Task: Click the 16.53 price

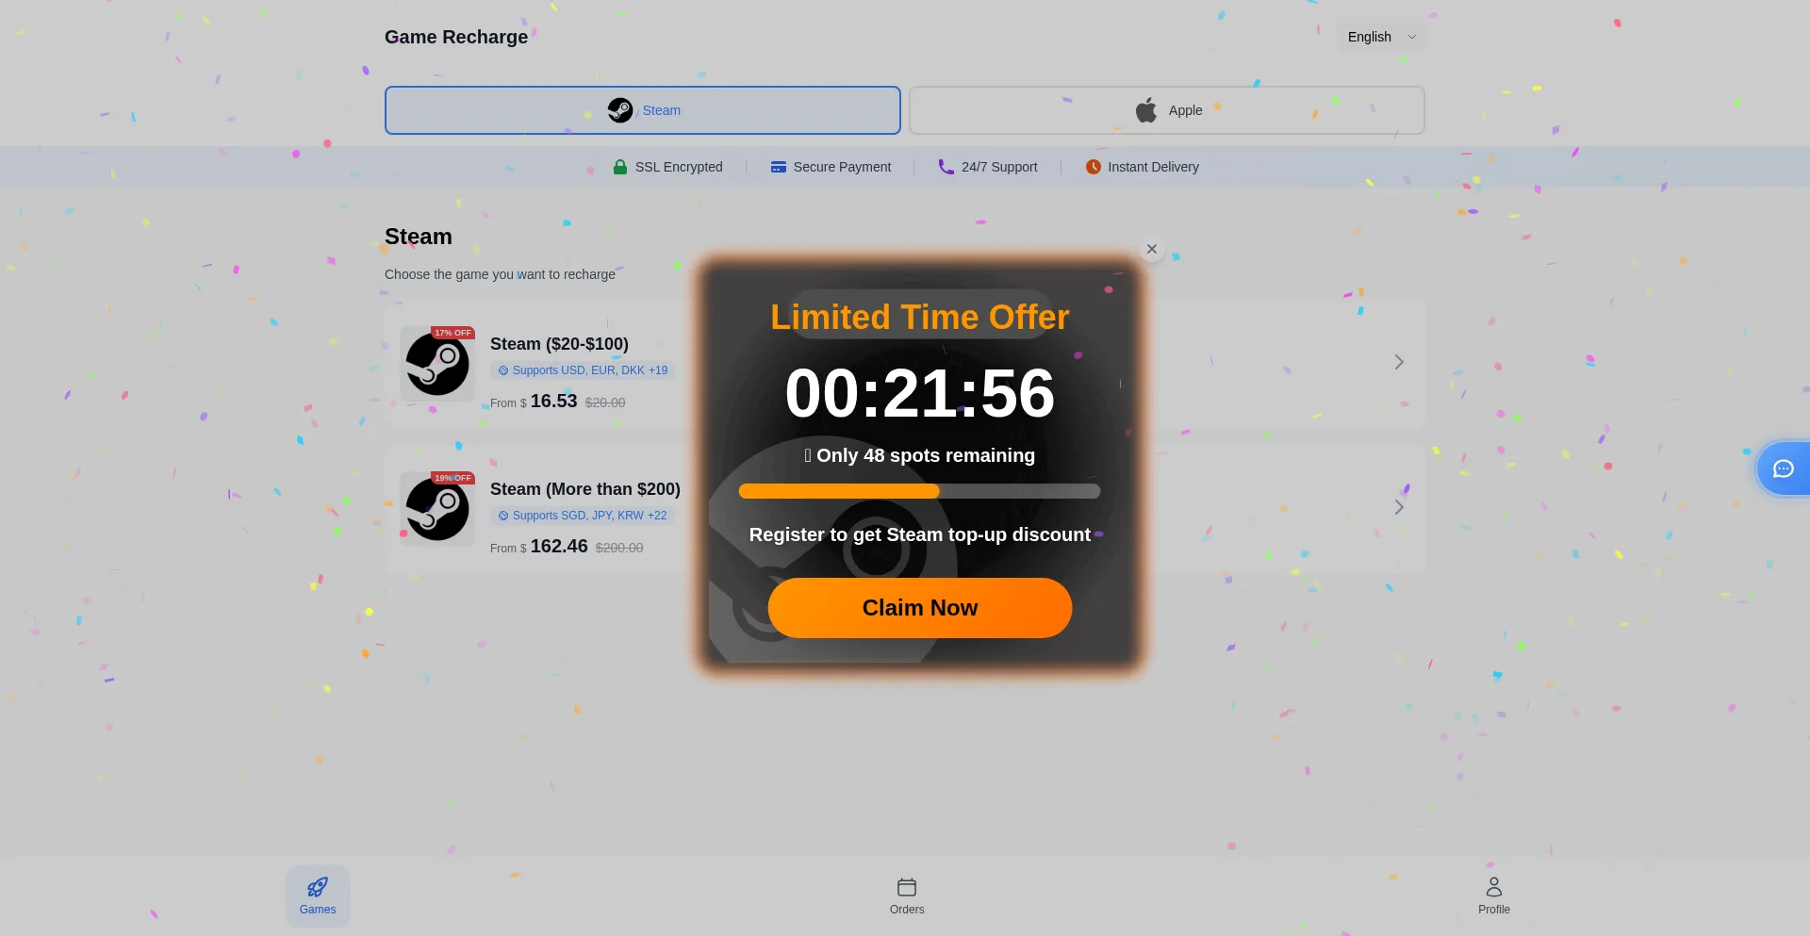Action: [x=554, y=401]
